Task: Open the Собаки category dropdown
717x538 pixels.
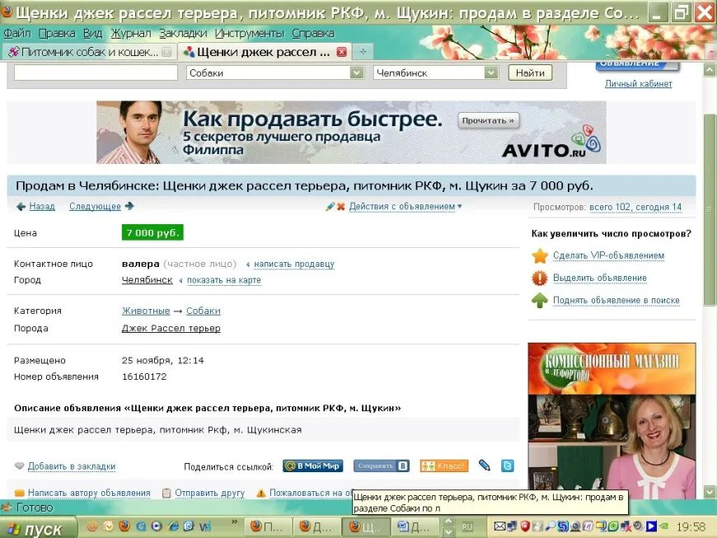Action: (x=357, y=73)
